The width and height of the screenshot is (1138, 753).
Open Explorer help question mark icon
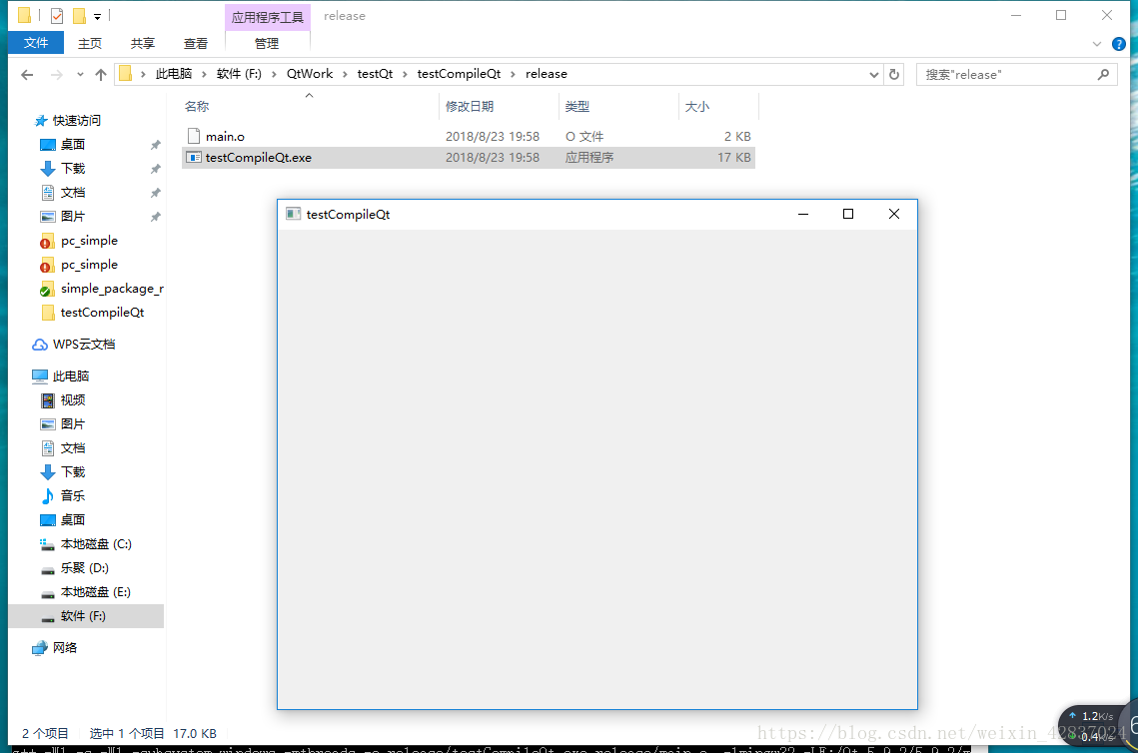tap(1118, 44)
